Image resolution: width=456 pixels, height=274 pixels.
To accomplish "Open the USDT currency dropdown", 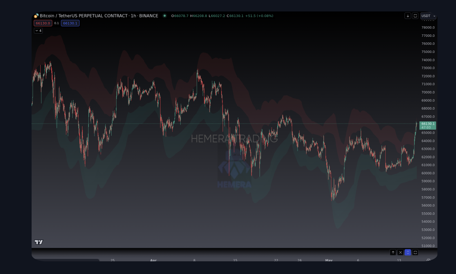I will (428, 16).
